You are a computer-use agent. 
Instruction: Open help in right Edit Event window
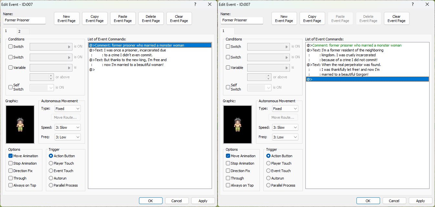pos(413,4)
